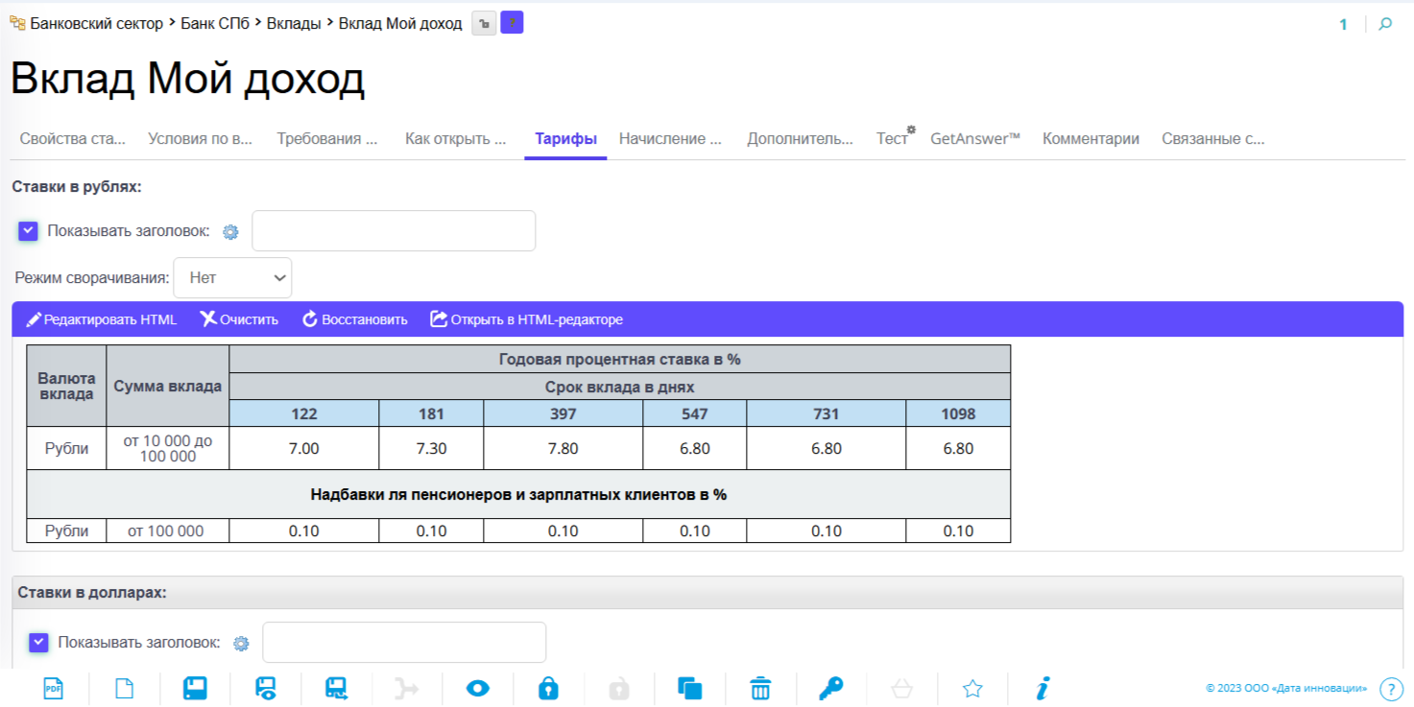Click the copy/duplicate icon in bottom toolbar
The width and height of the screenshot is (1414, 707).
[689, 688]
